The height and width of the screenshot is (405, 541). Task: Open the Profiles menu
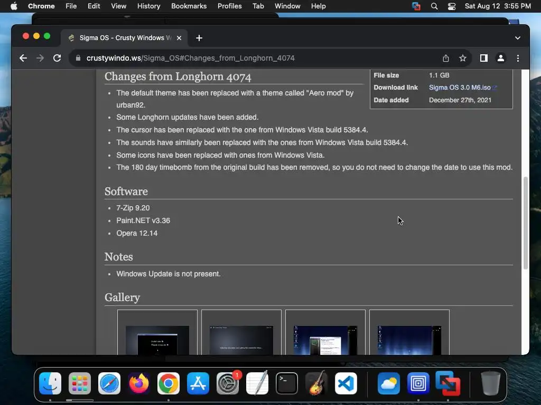tap(229, 6)
